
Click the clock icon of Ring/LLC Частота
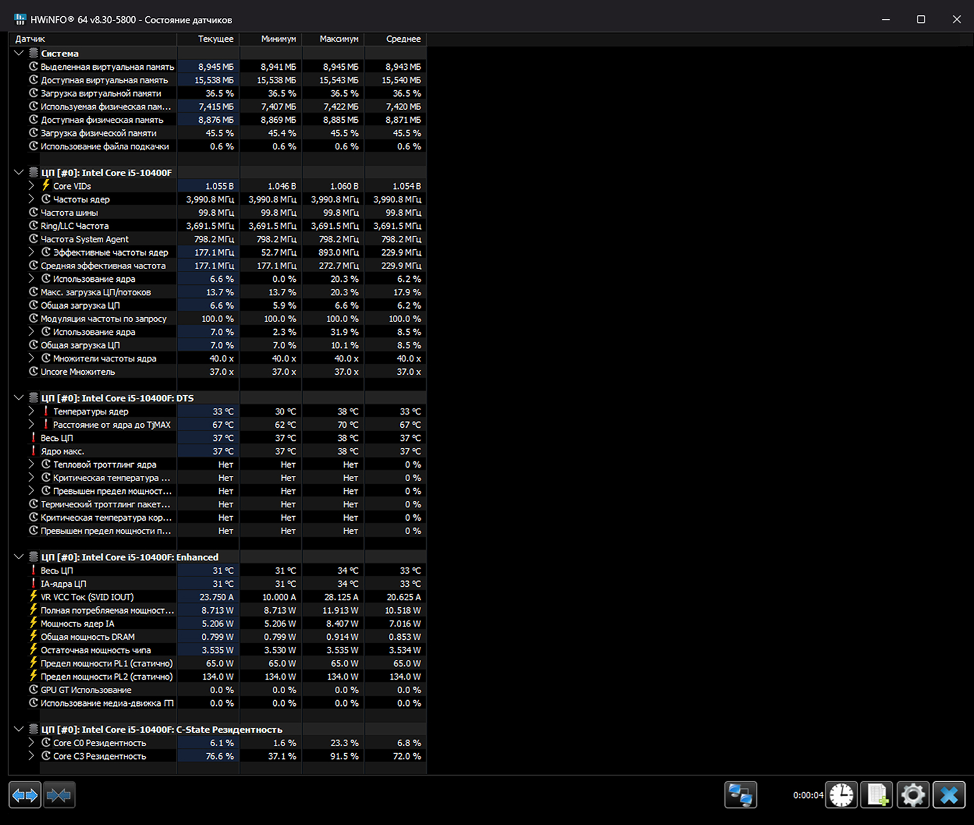coord(33,225)
